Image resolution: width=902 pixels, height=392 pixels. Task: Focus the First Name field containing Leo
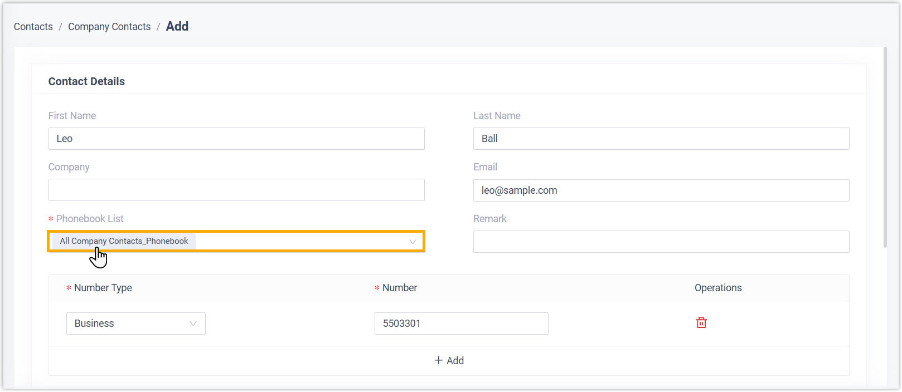click(236, 139)
